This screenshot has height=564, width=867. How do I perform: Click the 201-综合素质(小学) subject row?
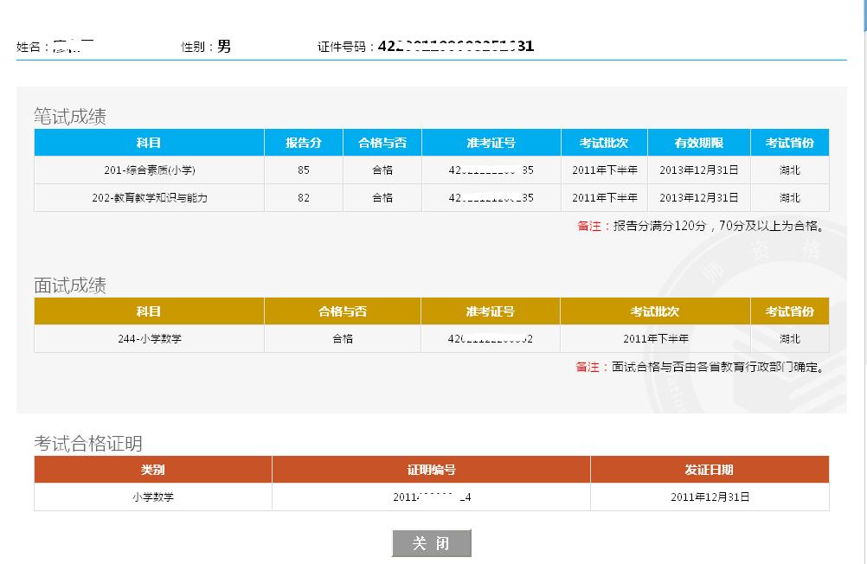147,170
